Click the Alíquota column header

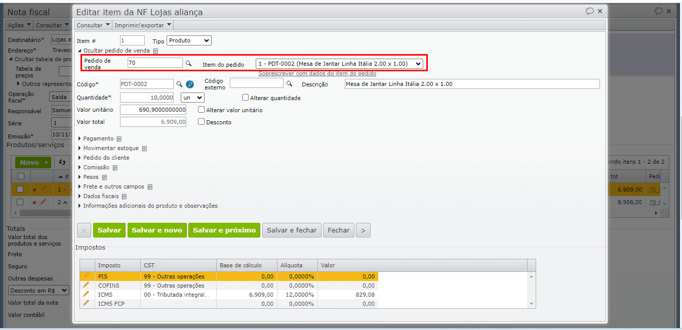point(297,265)
